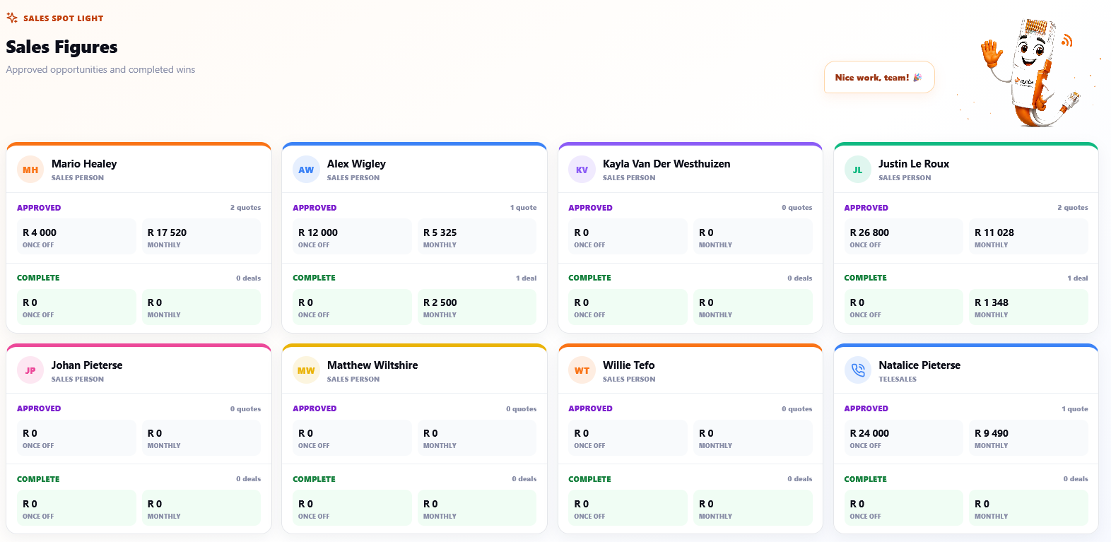Select Matthew Wiltshire's name
The height and width of the screenshot is (542, 1111).
tap(372, 365)
